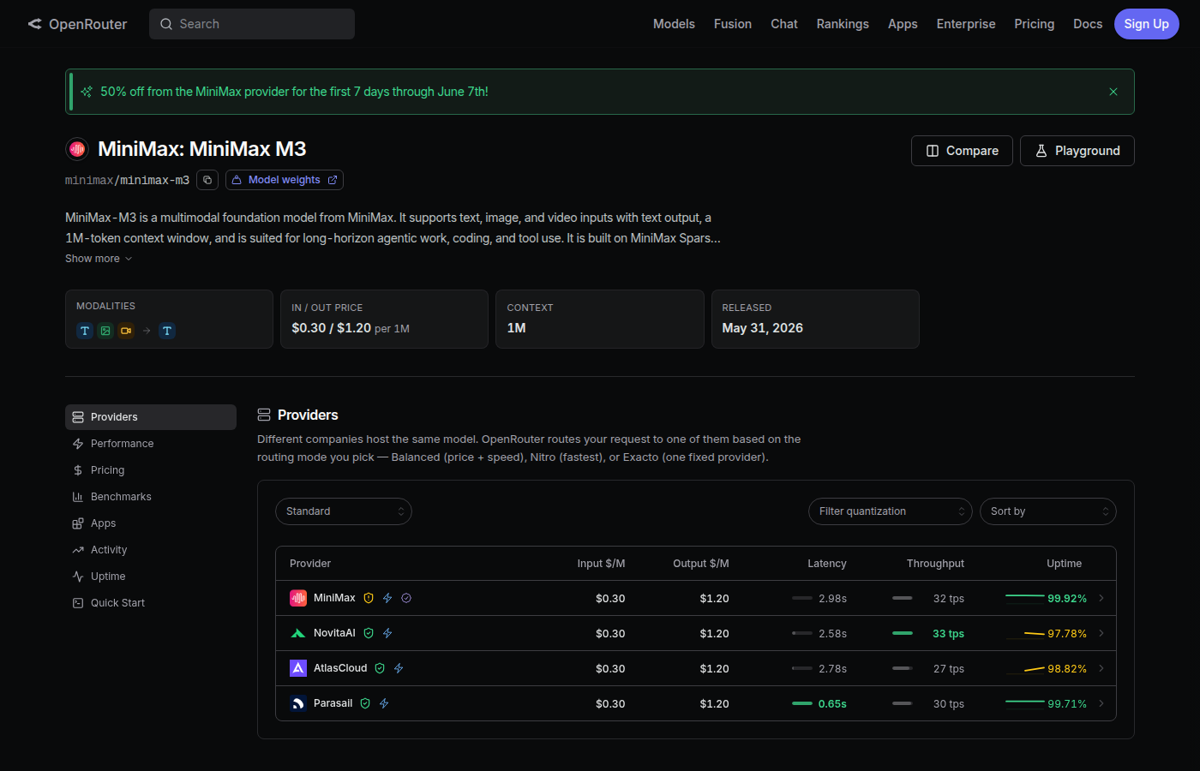Click the green shield icon next to Parasail
Viewport: 1200px width, 771px height.
pos(365,703)
